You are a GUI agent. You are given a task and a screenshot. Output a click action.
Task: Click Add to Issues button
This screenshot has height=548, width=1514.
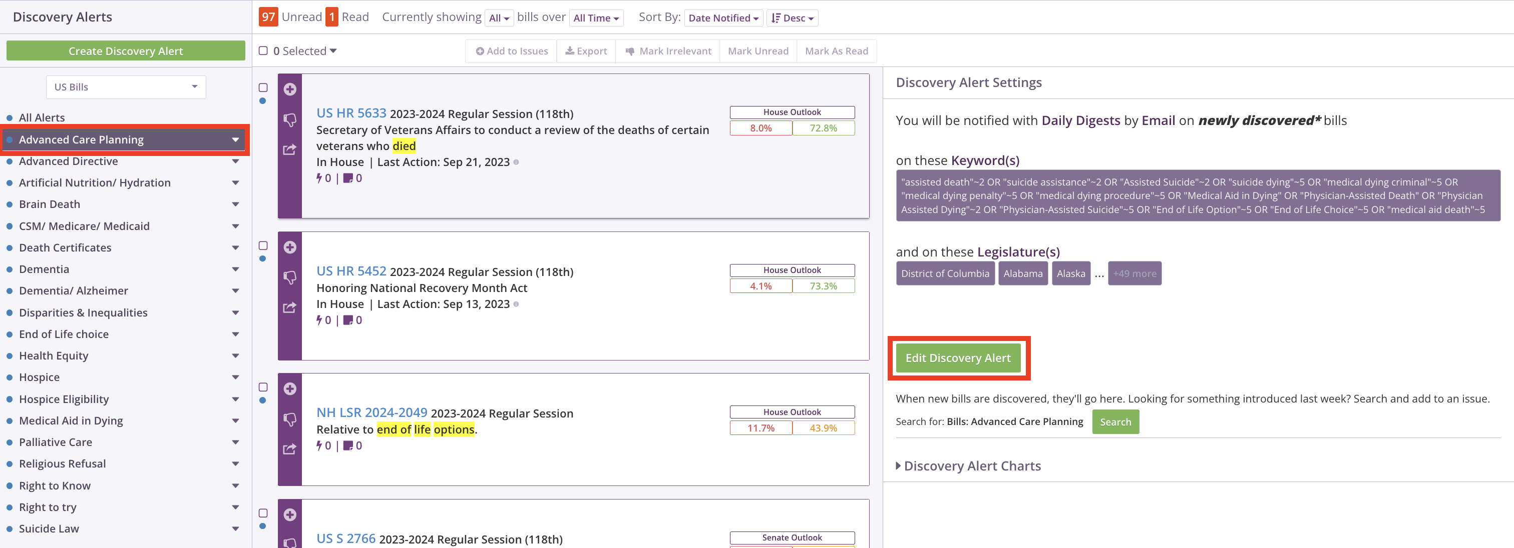click(x=511, y=51)
